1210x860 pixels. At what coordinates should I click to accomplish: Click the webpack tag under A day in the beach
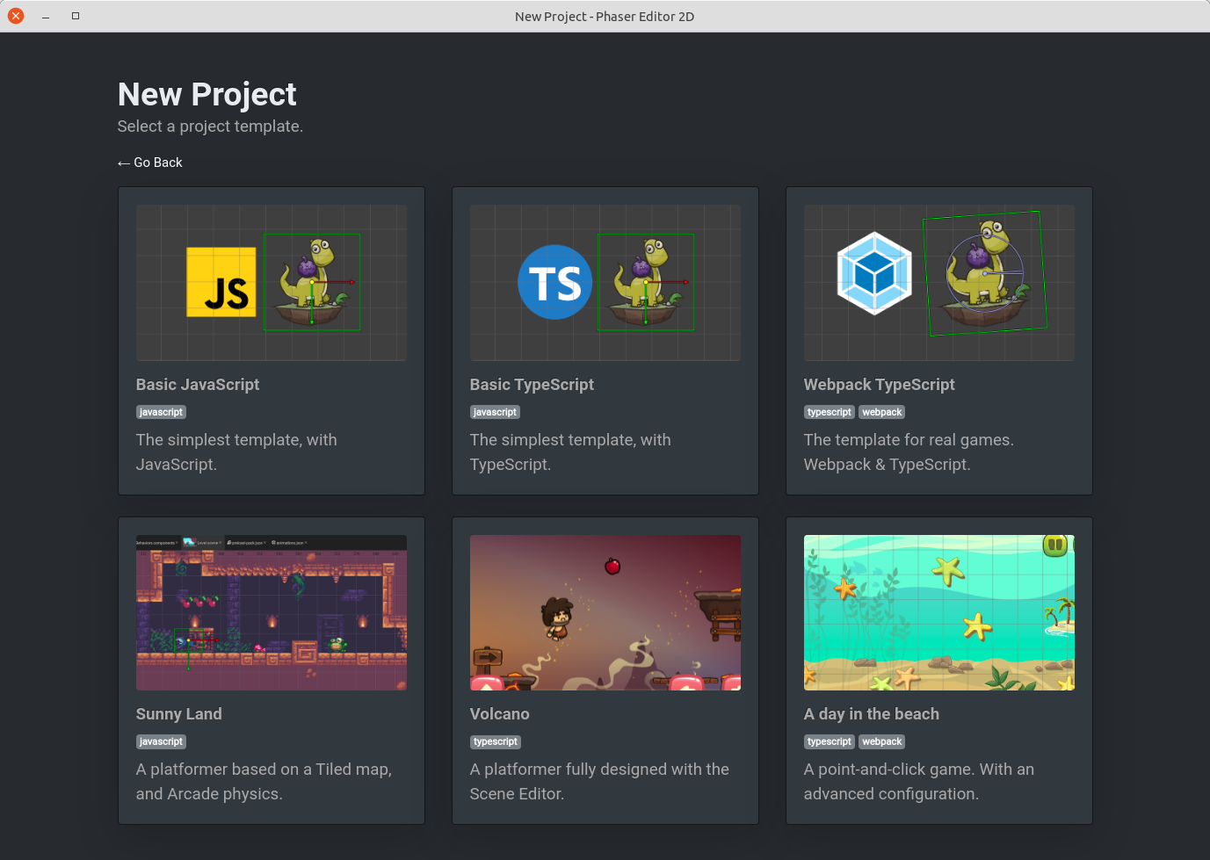pyautogui.click(x=881, y=741)
